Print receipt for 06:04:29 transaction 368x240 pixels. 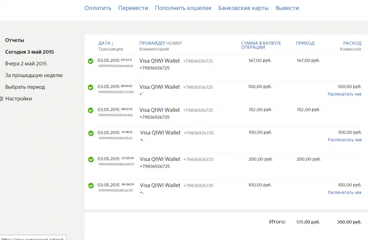pos(345,192)
